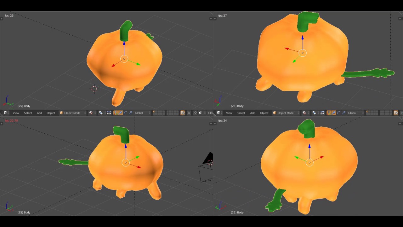Click the active first layer button in left header
This screenshot has height=227, width=403.
click(154, 112)
